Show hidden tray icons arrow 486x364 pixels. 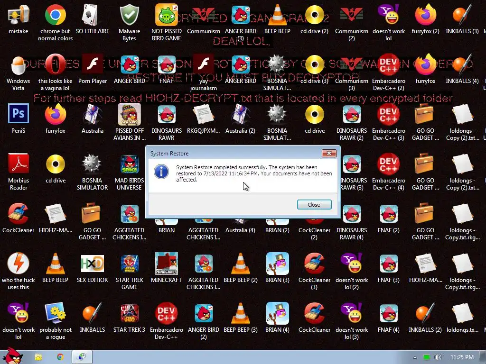click(415, 357)
